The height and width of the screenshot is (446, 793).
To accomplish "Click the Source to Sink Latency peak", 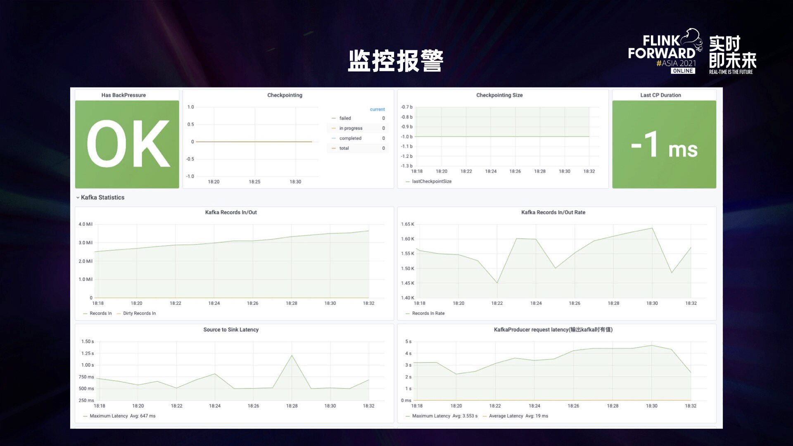I will [292, 356].
